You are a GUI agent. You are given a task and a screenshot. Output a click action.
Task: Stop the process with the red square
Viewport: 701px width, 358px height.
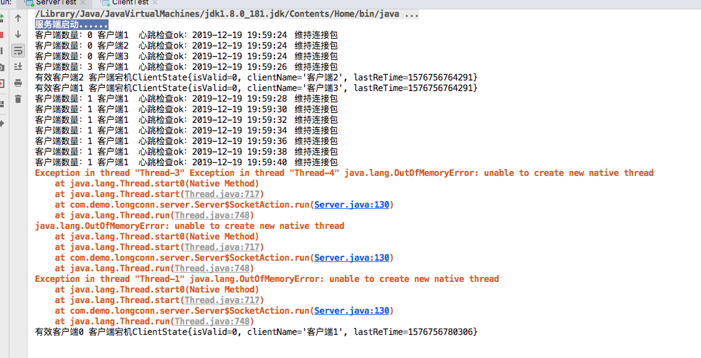tap(1, 34)
